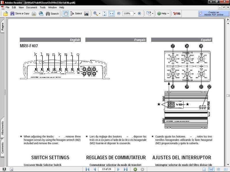Choose the Zoom In magnifier tool
The image size is (230, 172).
tap(96, 13)
